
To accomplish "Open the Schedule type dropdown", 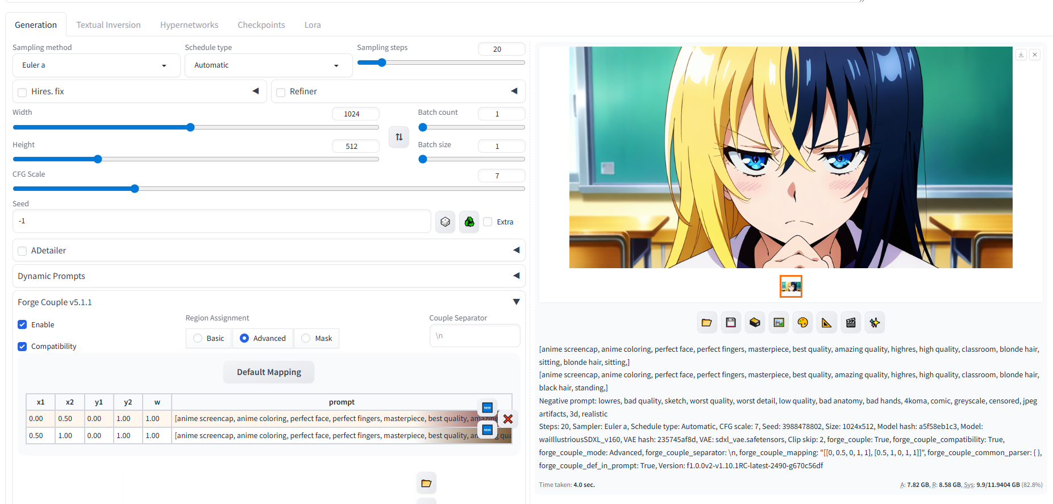I will tap(268, 65).
